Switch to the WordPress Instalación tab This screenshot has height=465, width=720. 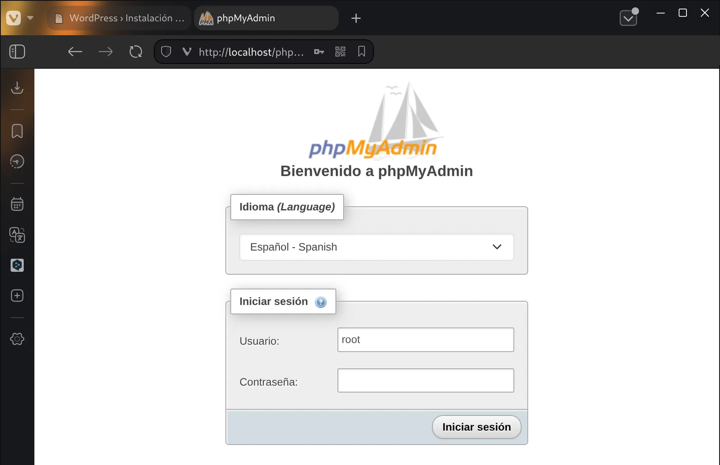point(119,18)
